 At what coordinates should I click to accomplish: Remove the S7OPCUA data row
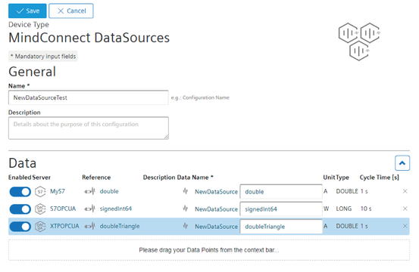[405, 209]
